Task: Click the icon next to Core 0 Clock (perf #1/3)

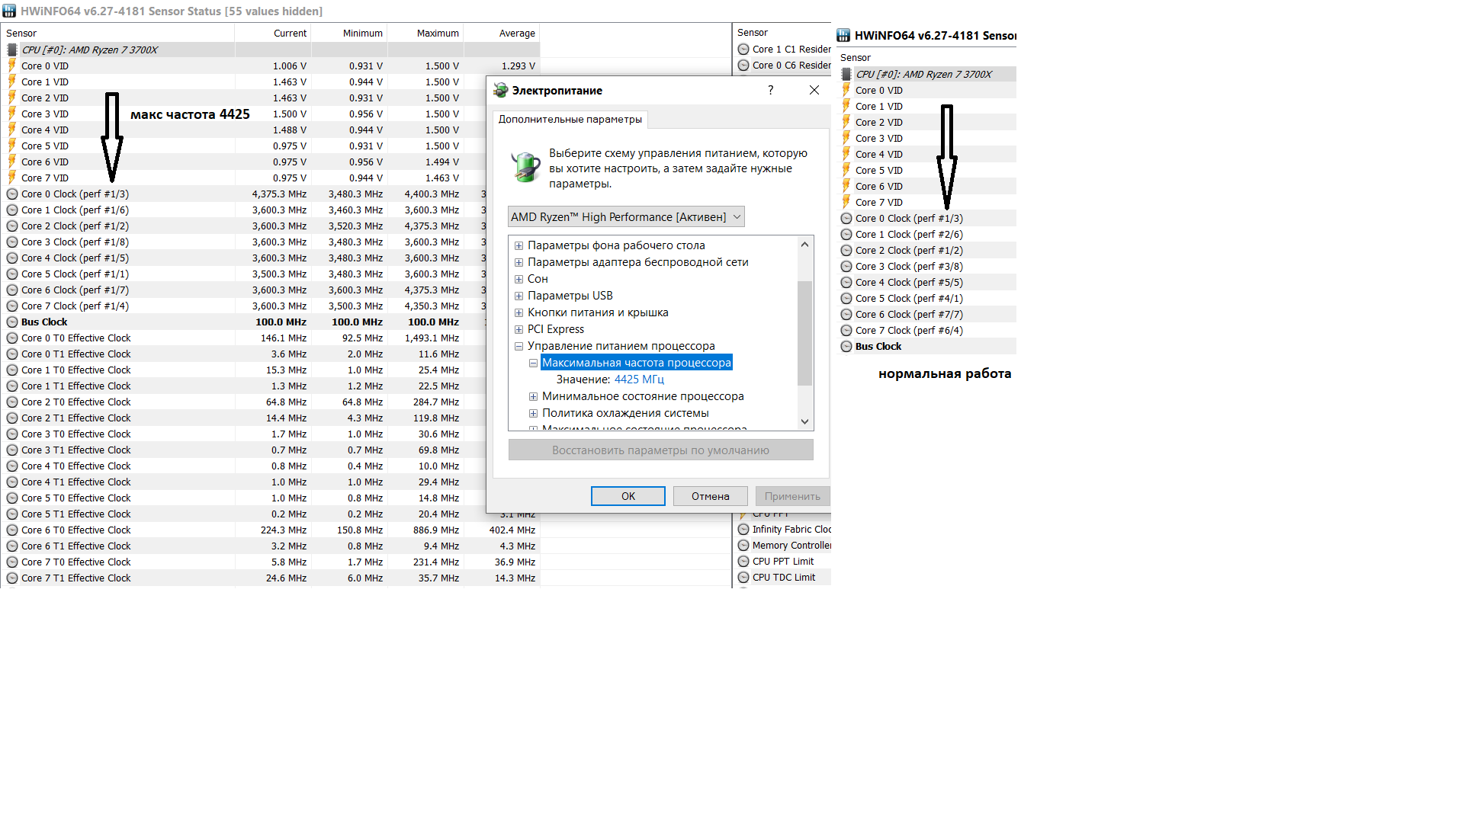Action: click(x=12, y=194)
